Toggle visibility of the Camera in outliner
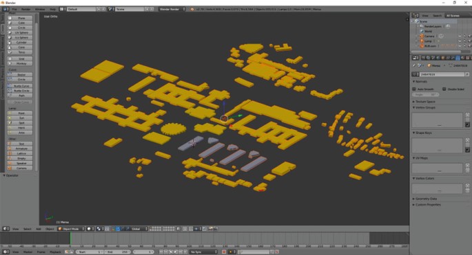 tap(460, 36)
